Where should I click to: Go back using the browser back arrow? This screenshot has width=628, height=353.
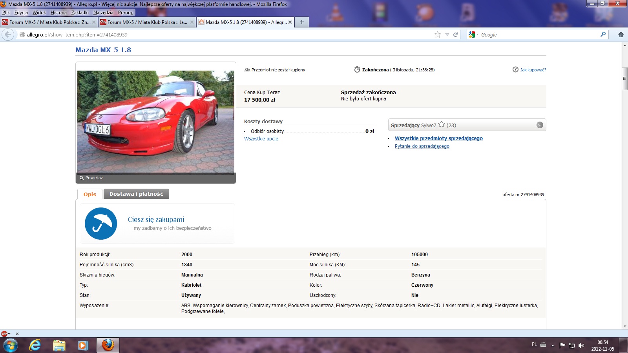pyautogui.click(x=8, y=35)
